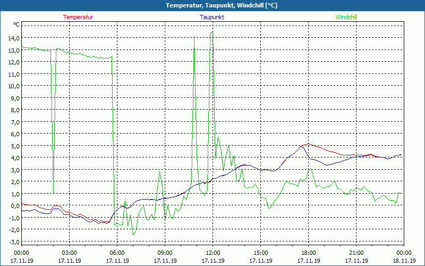Click the 18.11.19 date label
Screen dimensions: 425x266
[x=404, y=261]
